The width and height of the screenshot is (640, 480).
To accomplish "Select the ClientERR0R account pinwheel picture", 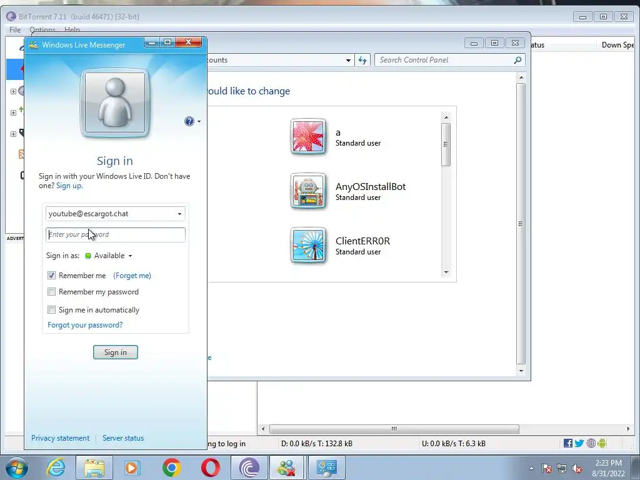I will [x=308, y=245].
